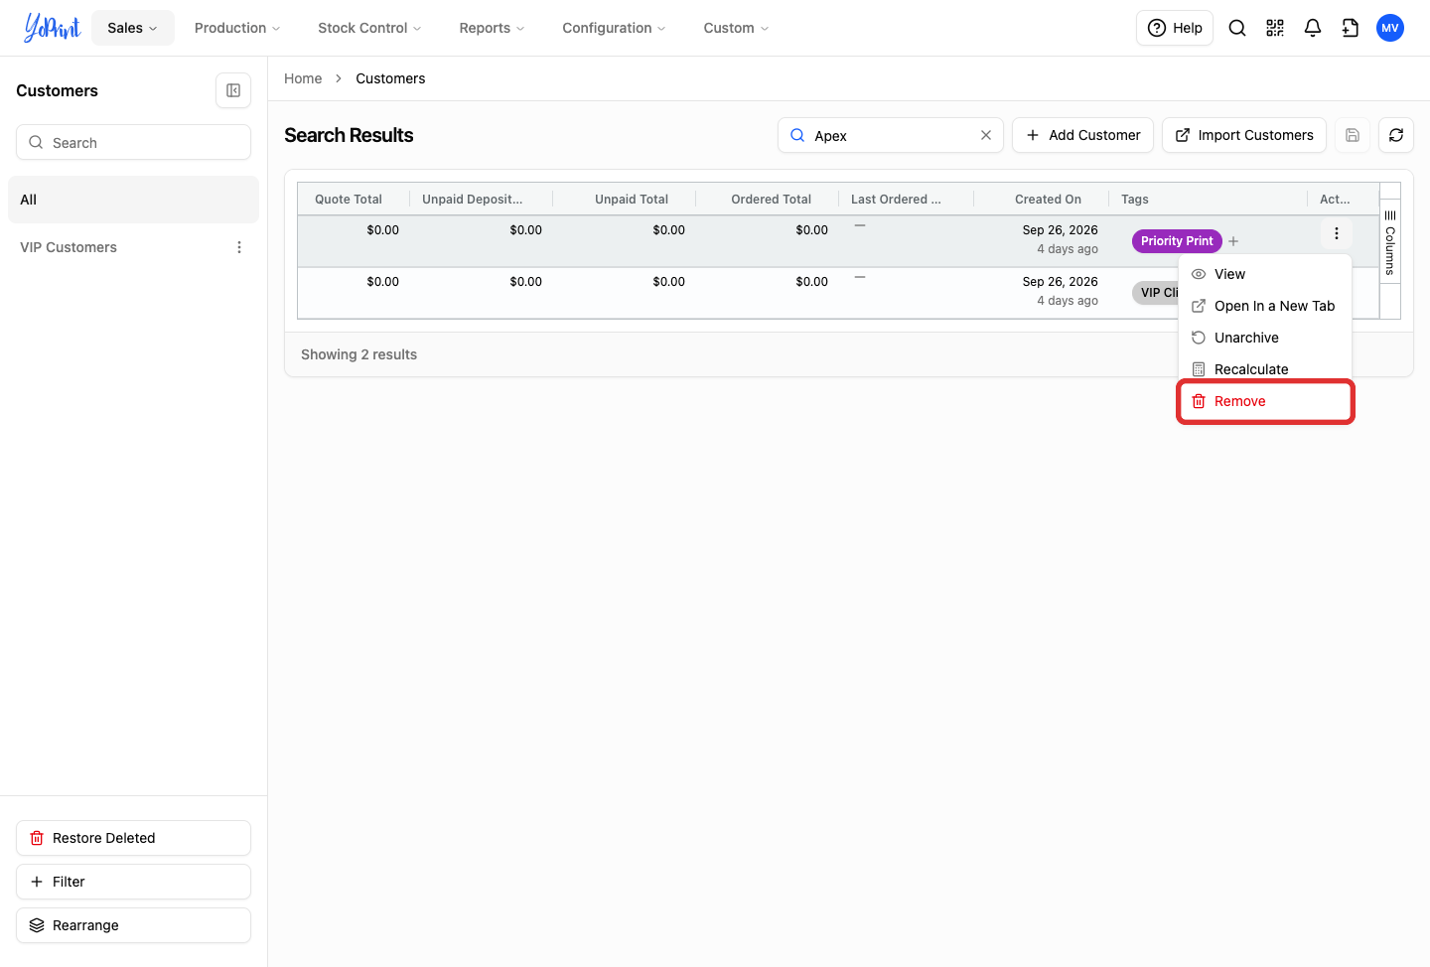The image size is (1430, 967).
Task: Click 'Search Results' heading
Action: pos(349,135)
